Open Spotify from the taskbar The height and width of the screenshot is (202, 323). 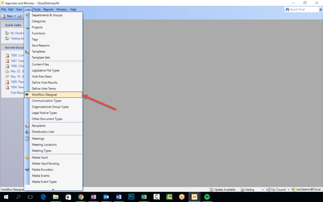point(207,197)
